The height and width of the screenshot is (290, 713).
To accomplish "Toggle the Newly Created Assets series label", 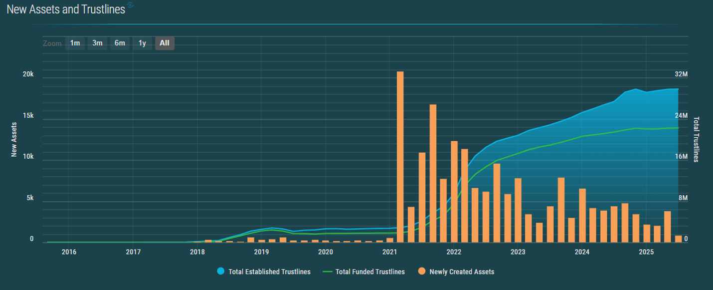I will (x=461, y=272).
